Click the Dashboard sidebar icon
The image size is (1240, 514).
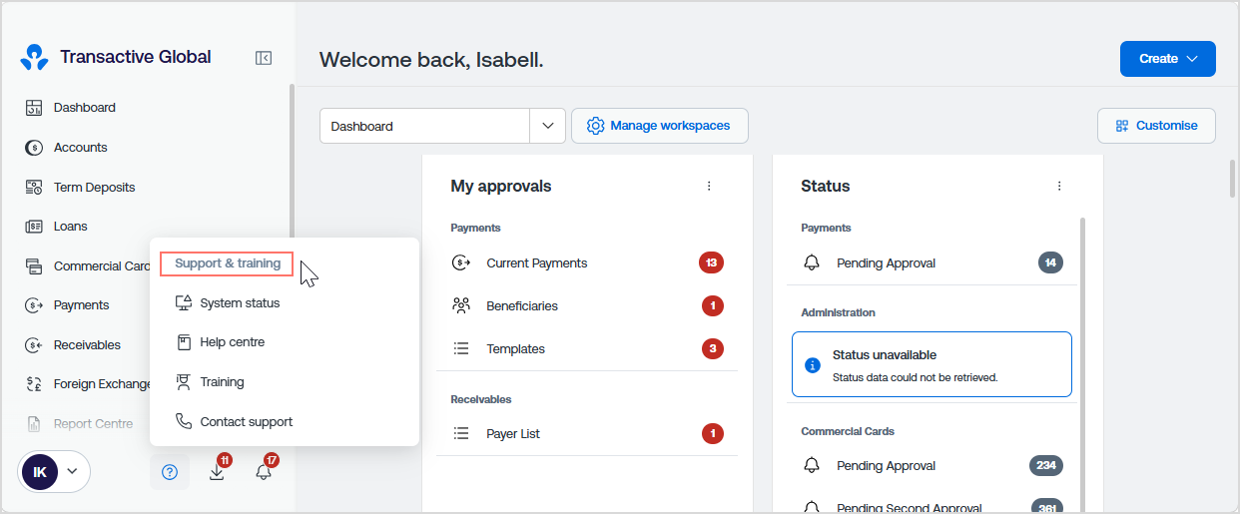point(34,108)
